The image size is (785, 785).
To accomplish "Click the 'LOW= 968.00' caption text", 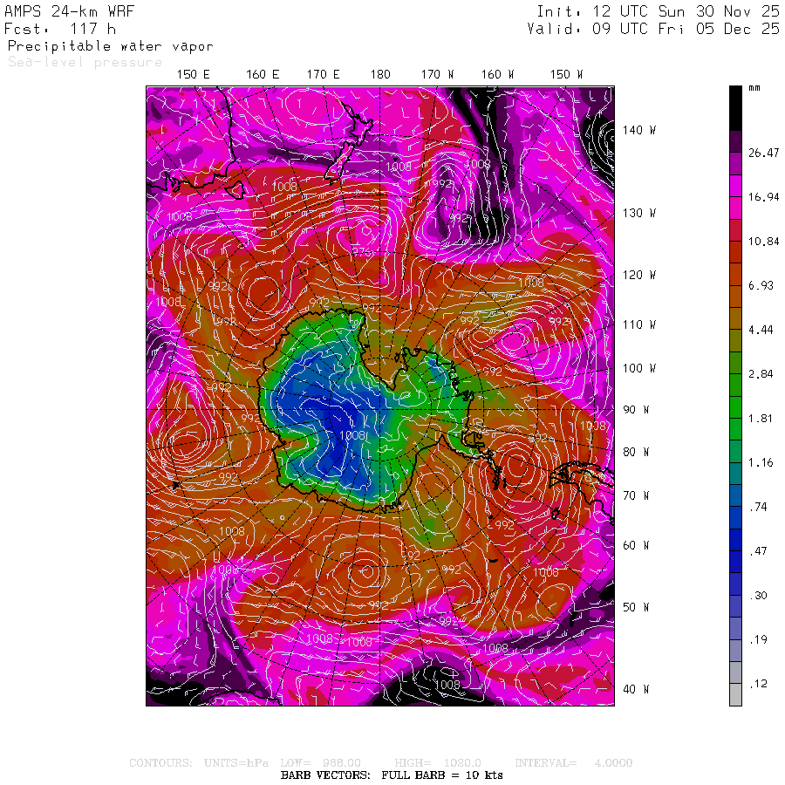I will [x=320, y=763].
